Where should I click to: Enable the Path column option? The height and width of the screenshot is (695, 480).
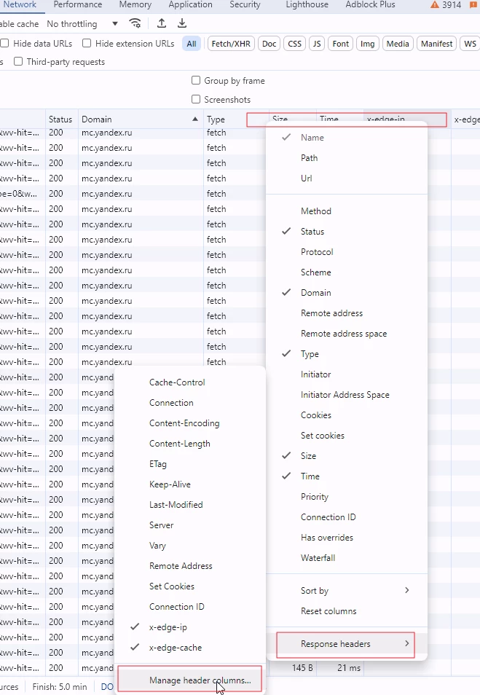click(347, 158)
